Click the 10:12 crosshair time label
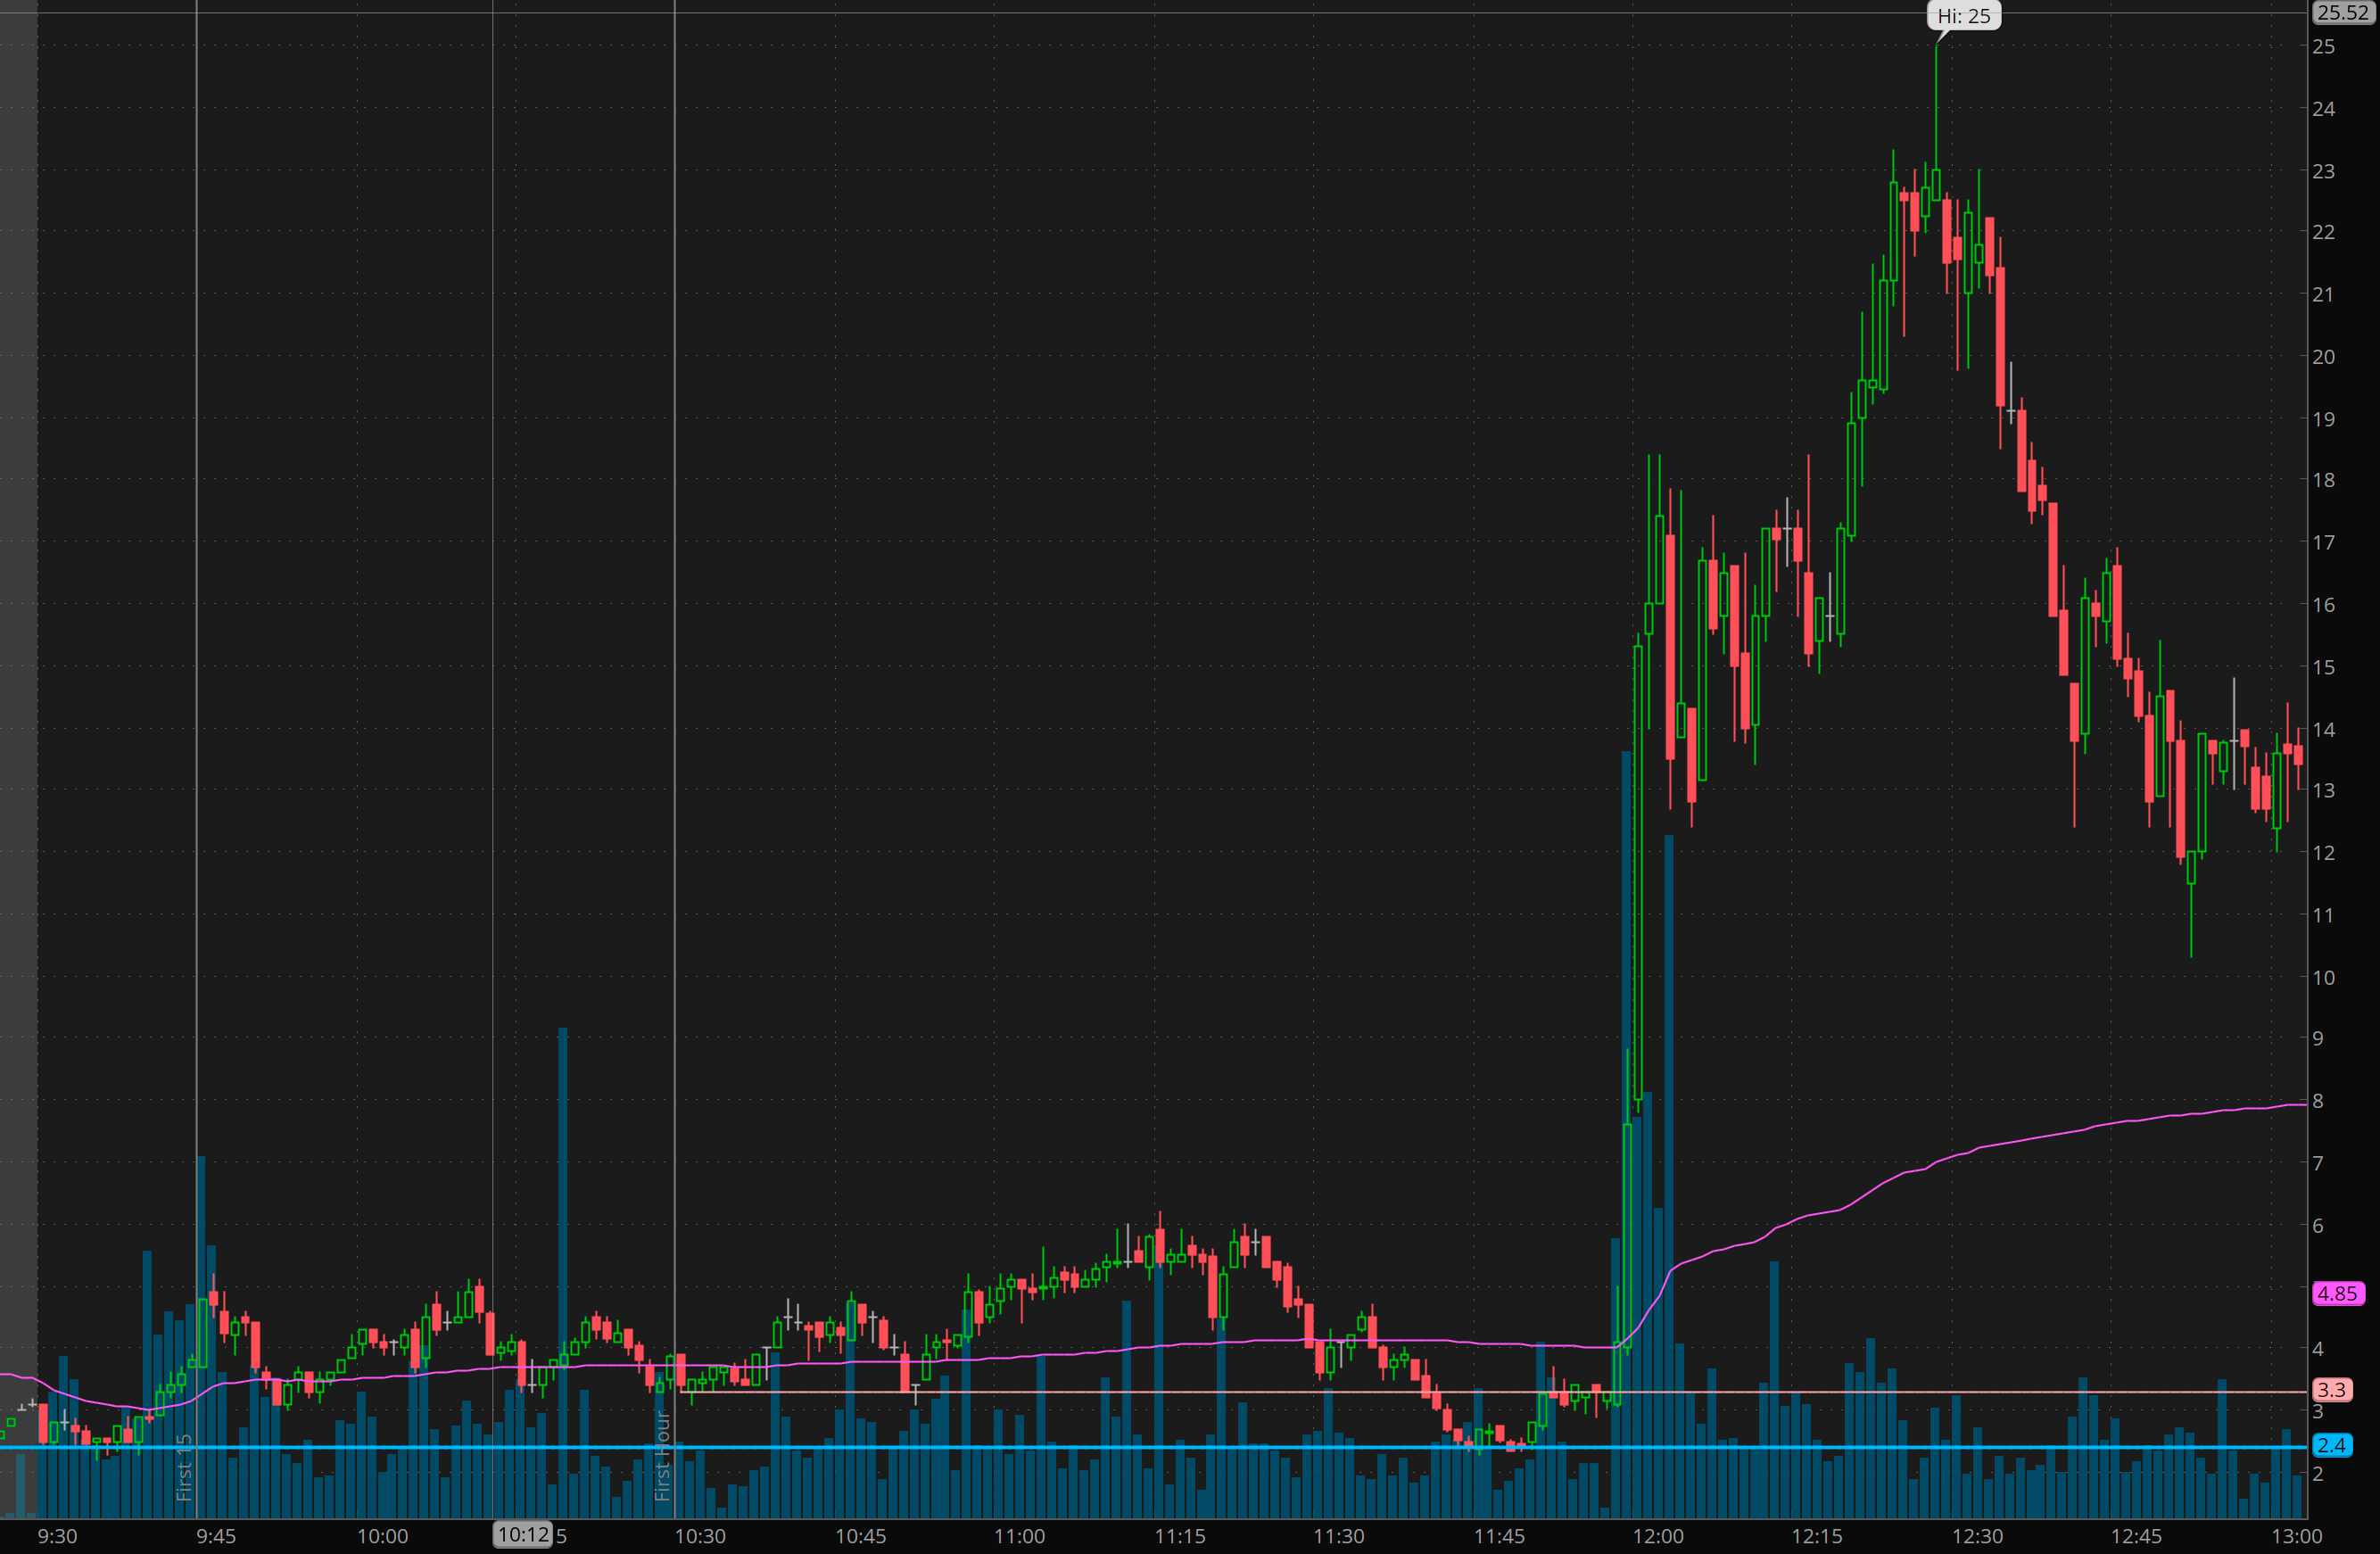This screenshot has height=1554, width=2380. pos(523,1534)
